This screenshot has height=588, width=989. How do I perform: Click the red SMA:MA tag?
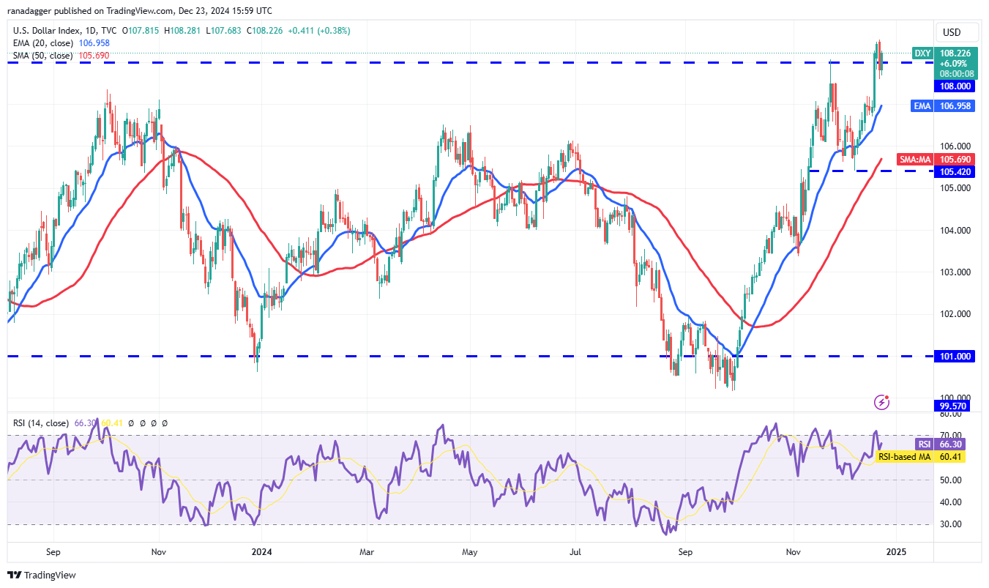coord(915,159)
